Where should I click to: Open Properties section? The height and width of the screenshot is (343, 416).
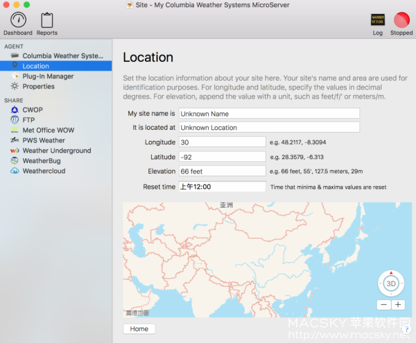[56, 86]
